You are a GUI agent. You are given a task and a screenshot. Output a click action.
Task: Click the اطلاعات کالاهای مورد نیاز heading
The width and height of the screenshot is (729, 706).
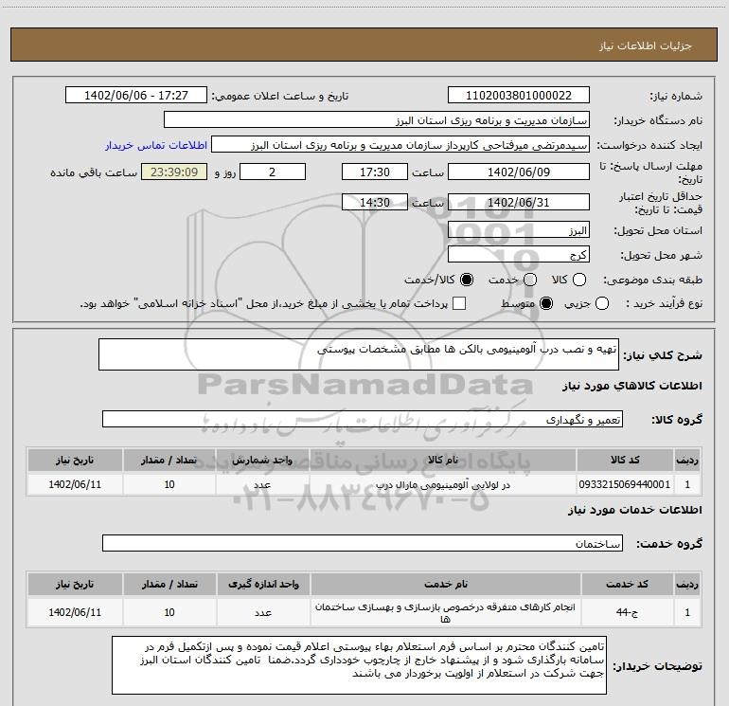(x=631, y=386)
